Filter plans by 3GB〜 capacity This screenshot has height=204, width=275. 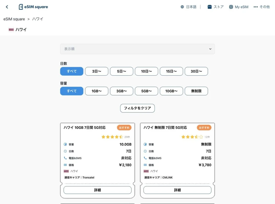coord(122,91)
